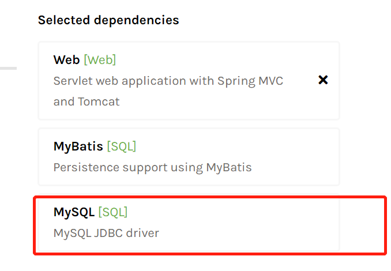Click the bold "MyBatis" dependency title
The height and width of the screenshot is (271, 391).
(x=78, y=146)
